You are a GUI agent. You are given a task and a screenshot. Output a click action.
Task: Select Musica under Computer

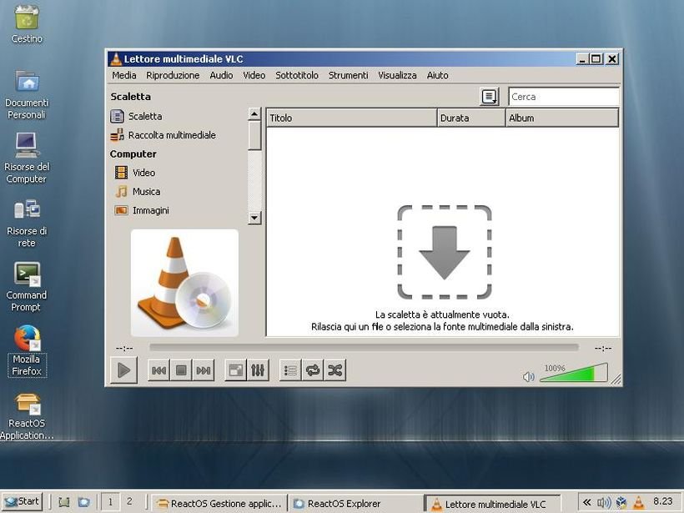point(146,192)
